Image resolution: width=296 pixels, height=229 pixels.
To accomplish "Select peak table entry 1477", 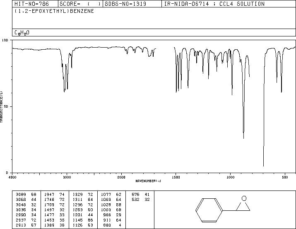I will click(x=49, y=215).
